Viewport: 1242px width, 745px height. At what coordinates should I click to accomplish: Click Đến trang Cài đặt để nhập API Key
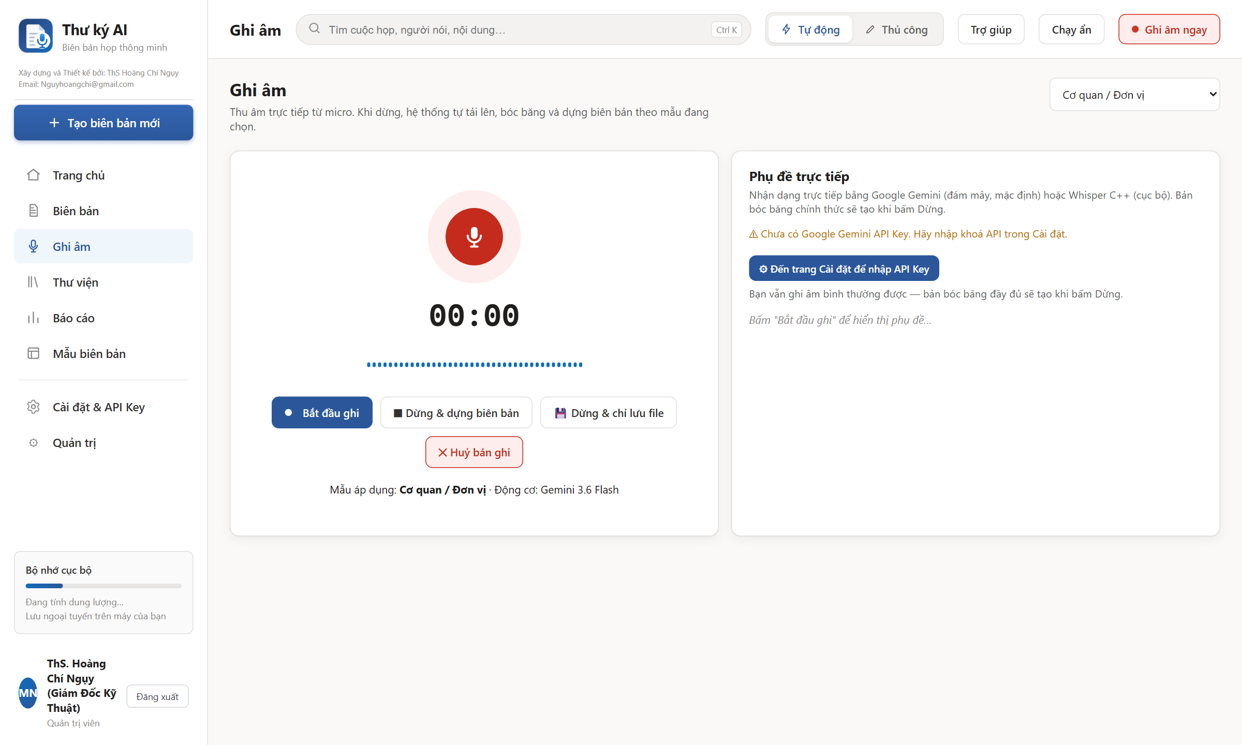tap(844, 269)
